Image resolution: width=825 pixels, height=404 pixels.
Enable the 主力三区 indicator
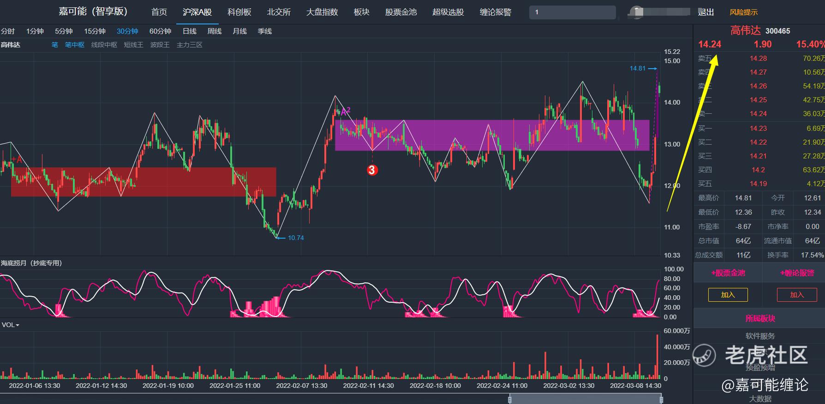(x=190, y=45)
